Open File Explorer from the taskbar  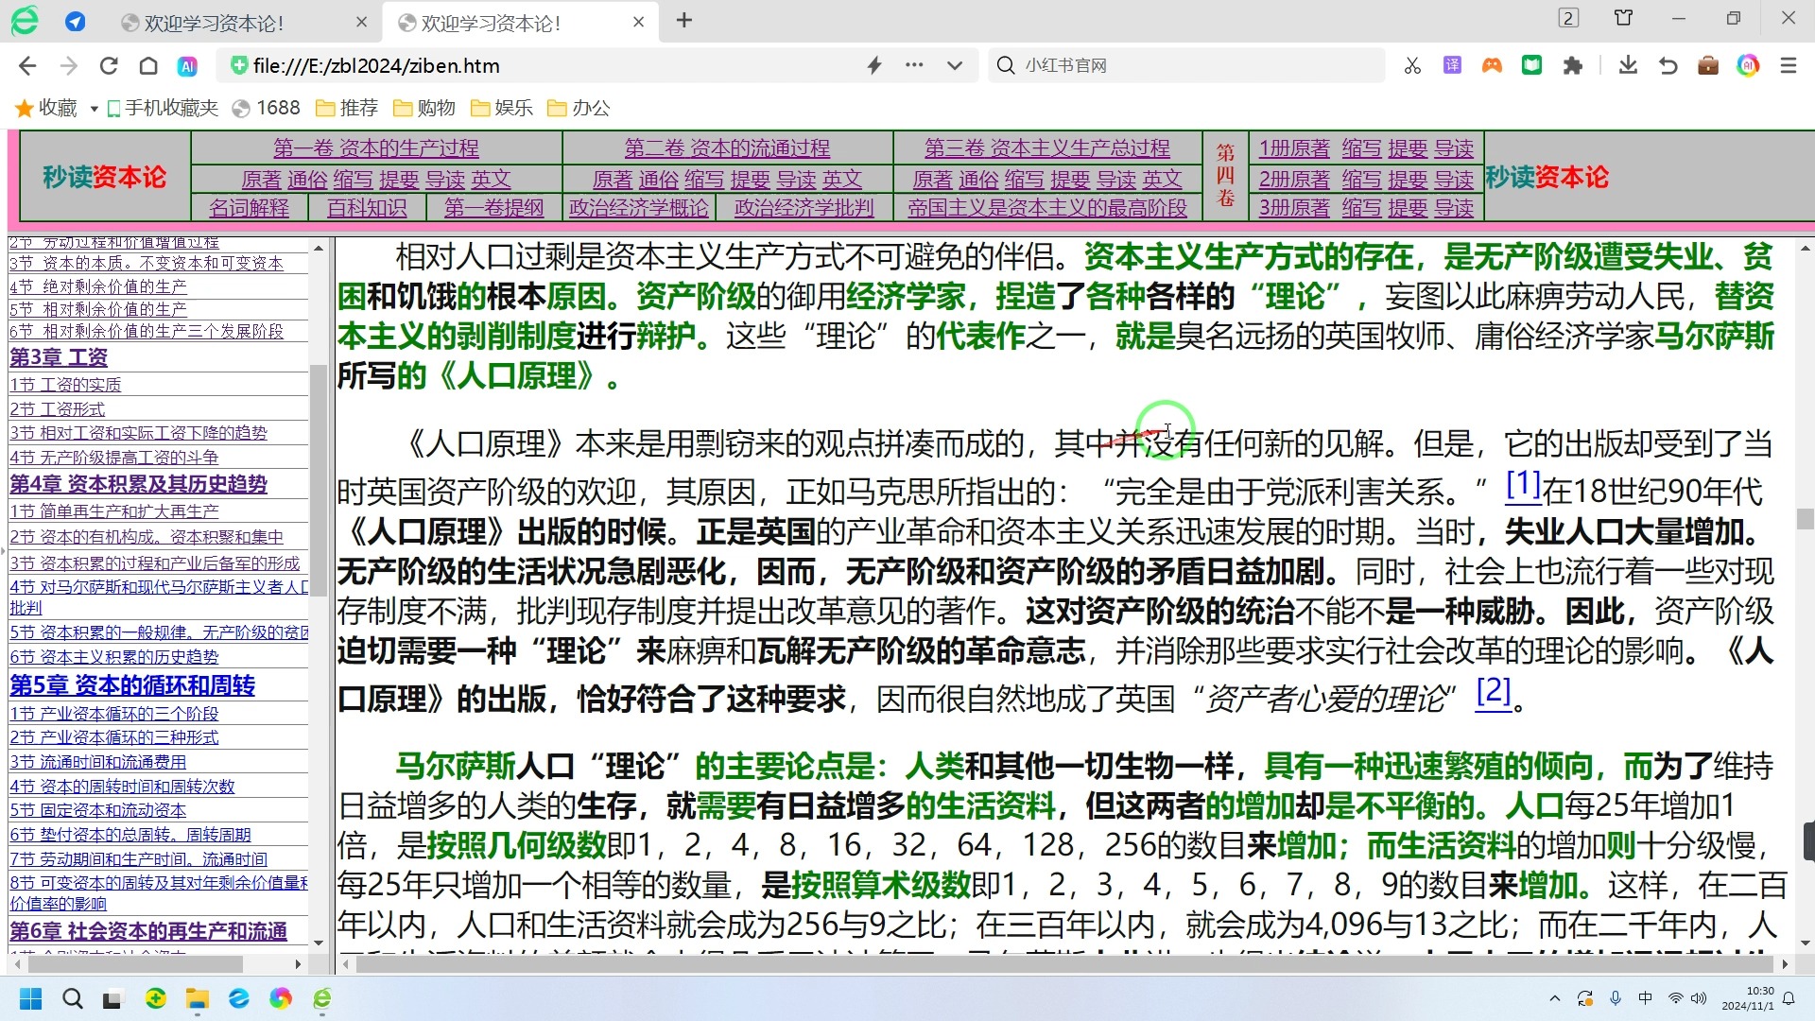point(197,998)
